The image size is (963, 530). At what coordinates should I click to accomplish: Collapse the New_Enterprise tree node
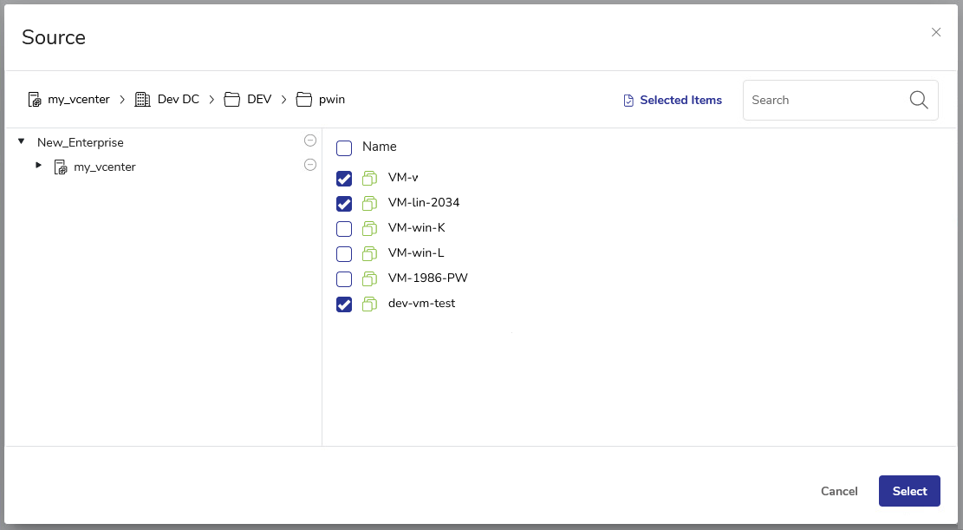(x=21, y=141)
